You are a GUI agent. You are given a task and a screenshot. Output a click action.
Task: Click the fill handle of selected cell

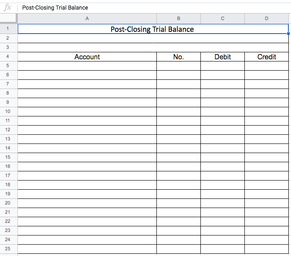(288, 34)
